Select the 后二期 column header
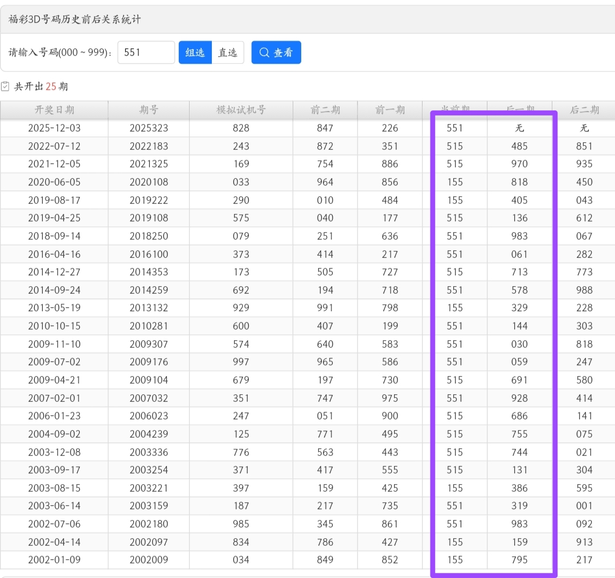 click(x=584, y=110)
